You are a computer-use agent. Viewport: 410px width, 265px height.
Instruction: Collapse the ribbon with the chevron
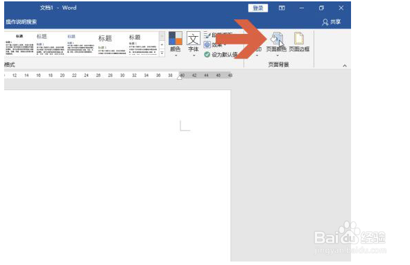pos(345,66)
